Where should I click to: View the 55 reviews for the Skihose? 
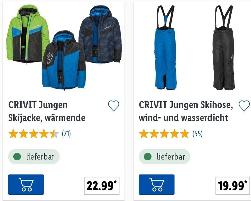pyautogui.click(x=197, y=134)
